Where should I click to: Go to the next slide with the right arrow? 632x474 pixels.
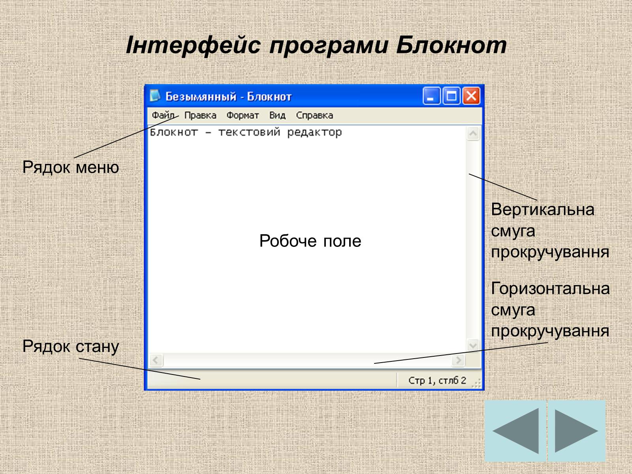[x=577, y=431]
